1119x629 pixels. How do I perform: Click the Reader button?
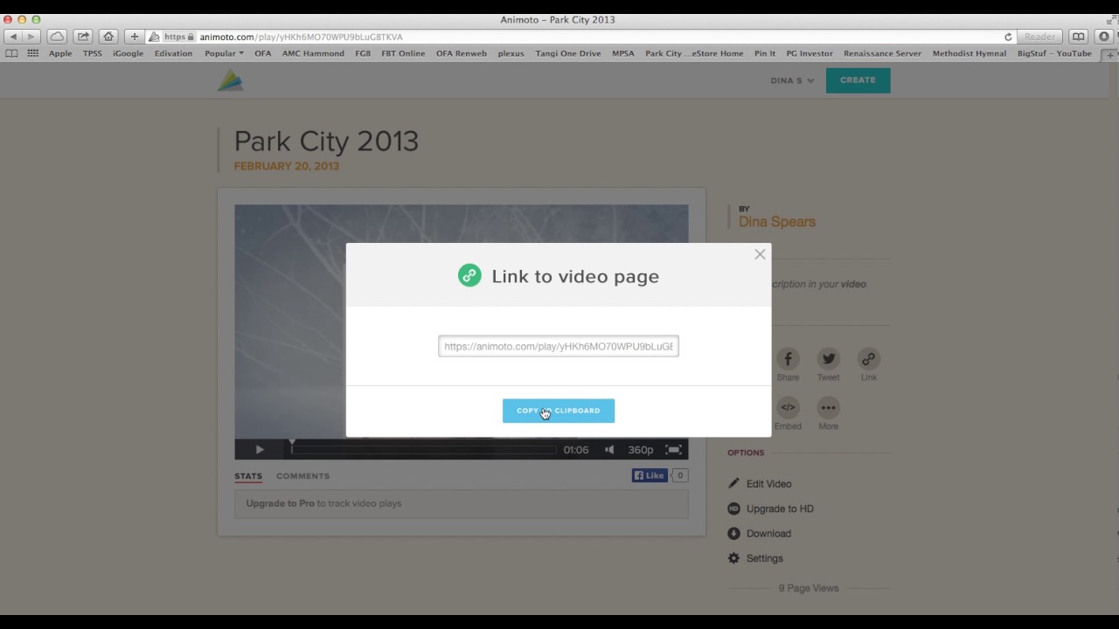(1039, 37)
